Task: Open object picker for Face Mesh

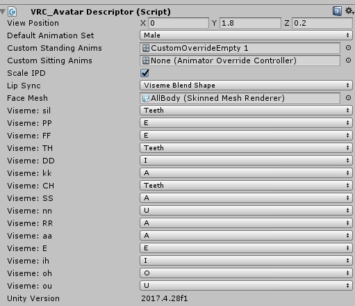Action: [x=348, y=98]
